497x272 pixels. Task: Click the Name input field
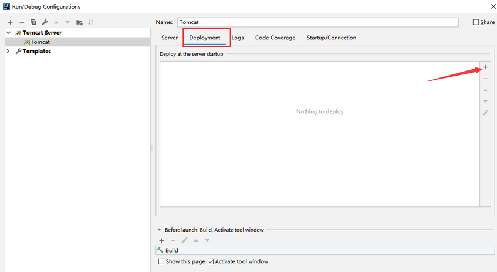[x=318, y=22]
